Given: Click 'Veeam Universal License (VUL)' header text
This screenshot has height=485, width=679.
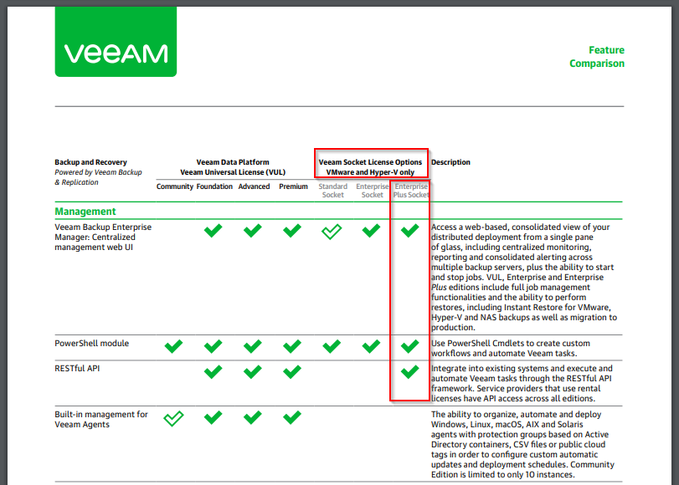Looking at the screenshot, I should (233, 172).
